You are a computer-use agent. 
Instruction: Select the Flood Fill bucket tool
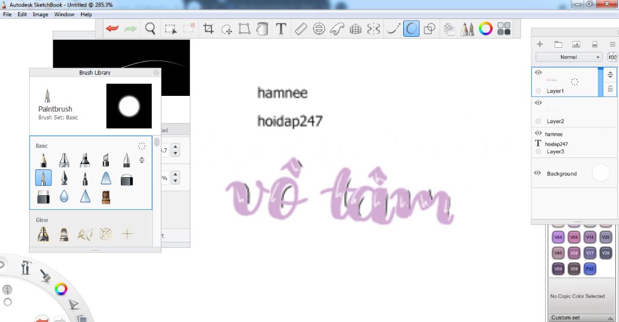point(262,28)
